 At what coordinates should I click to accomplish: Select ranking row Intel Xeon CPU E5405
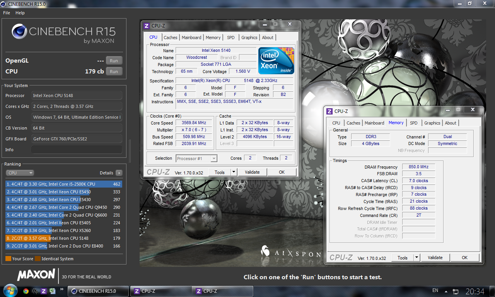click(64, 223)
